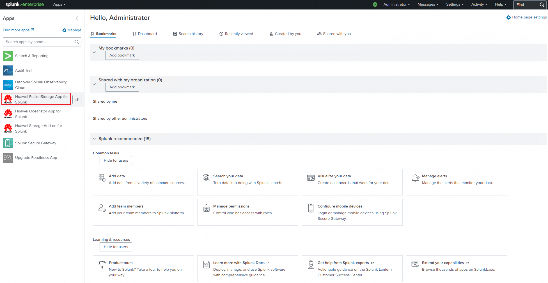The width and height of the screenshot is (548, 283).
Task: Click Hide for users under Common tasks
Action: pyautogui.click(x=116, y=161)
